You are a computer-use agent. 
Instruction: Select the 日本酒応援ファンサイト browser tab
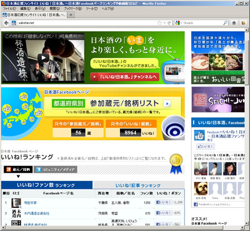click(x=34, y=15)
